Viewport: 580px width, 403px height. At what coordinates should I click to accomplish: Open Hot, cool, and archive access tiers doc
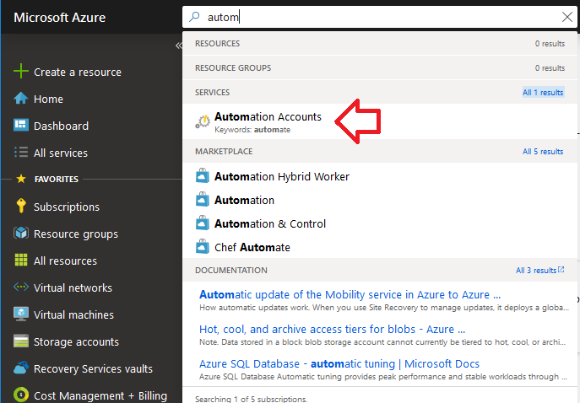click(332, 329)
